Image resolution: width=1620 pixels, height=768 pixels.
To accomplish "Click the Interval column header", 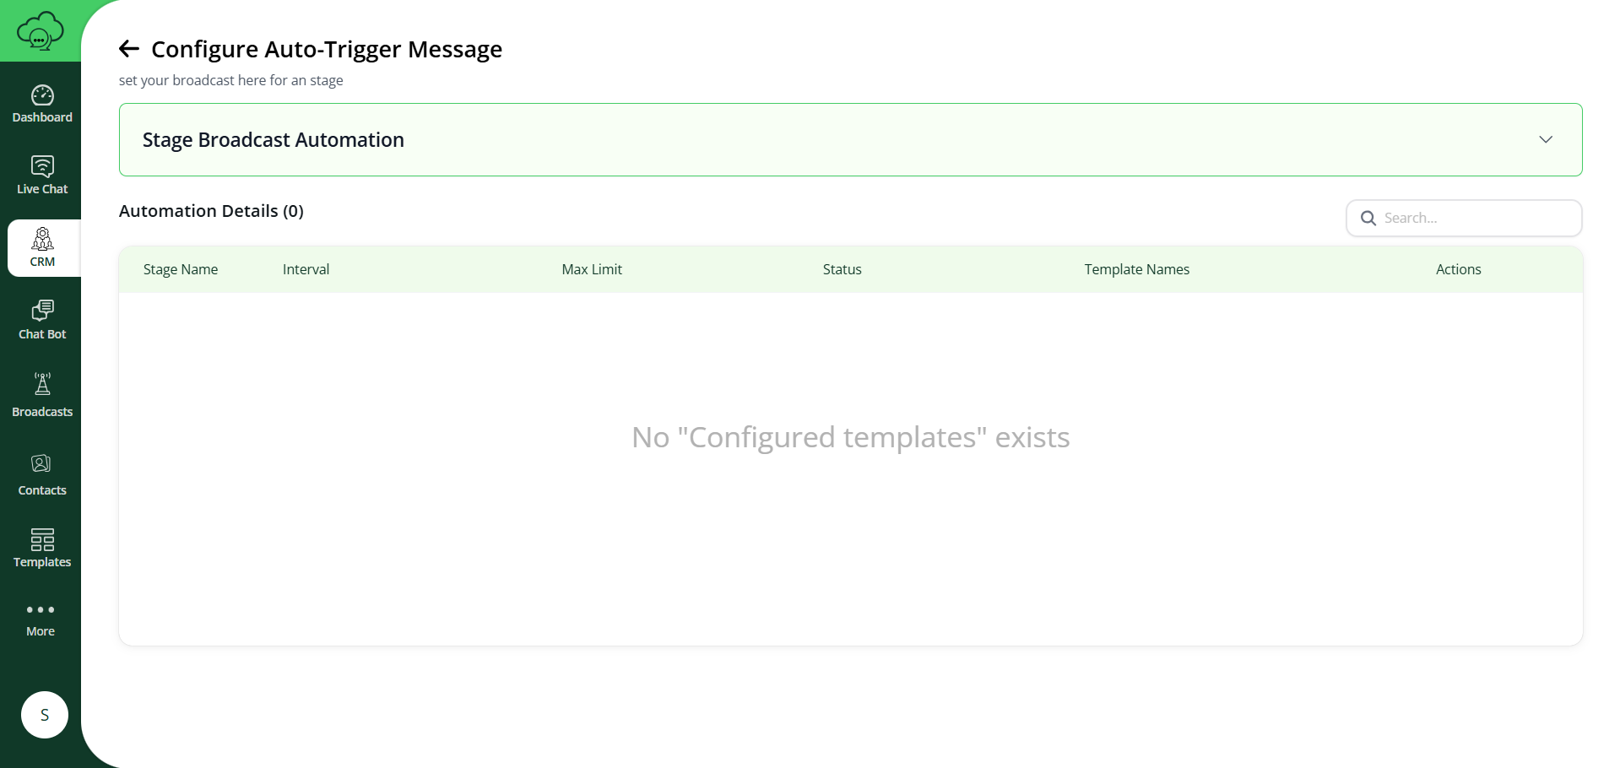I will 306,269.
